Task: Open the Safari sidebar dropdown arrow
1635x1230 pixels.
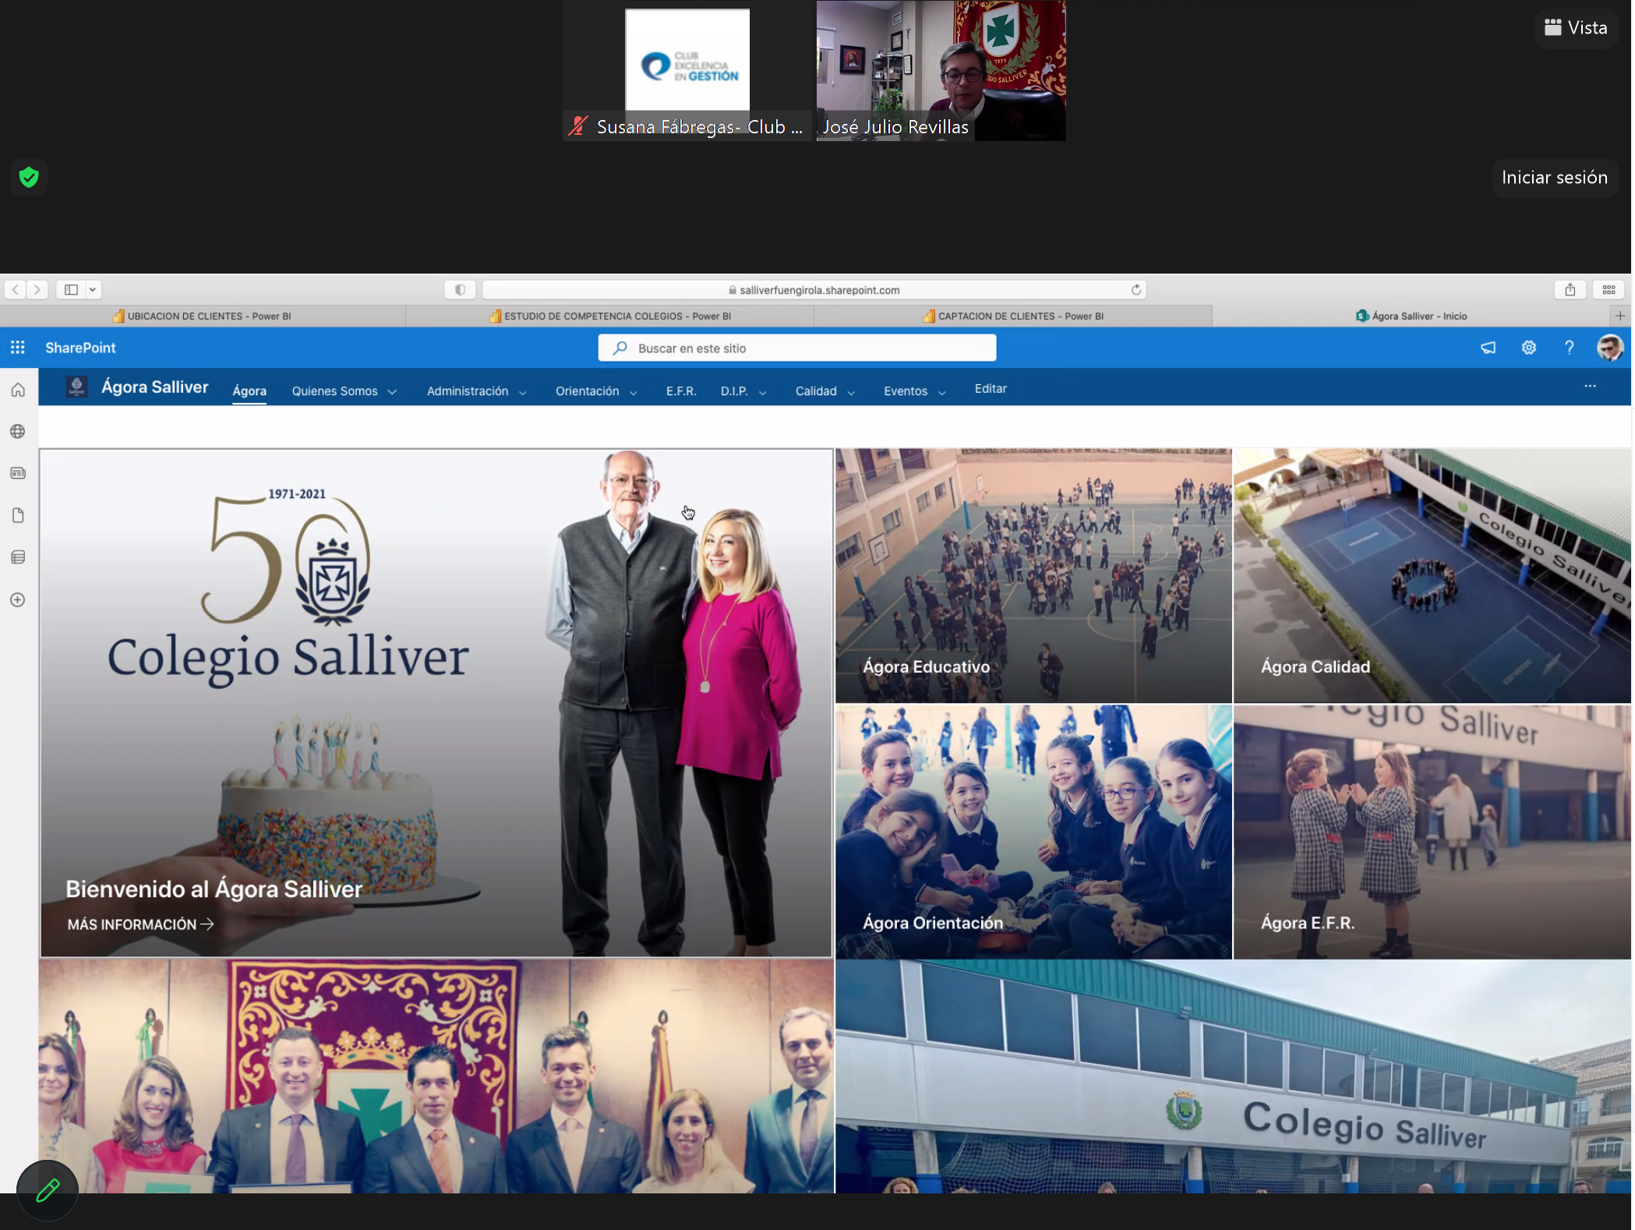Action: point(93,290)
